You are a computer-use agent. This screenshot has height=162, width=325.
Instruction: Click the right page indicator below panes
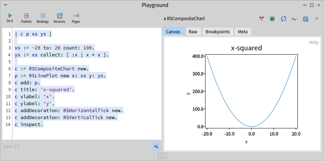click(165, 155)
